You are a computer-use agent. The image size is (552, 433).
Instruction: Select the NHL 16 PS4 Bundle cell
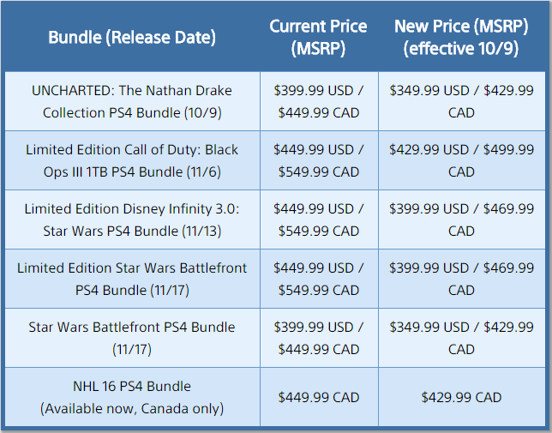tap(132, 397)
